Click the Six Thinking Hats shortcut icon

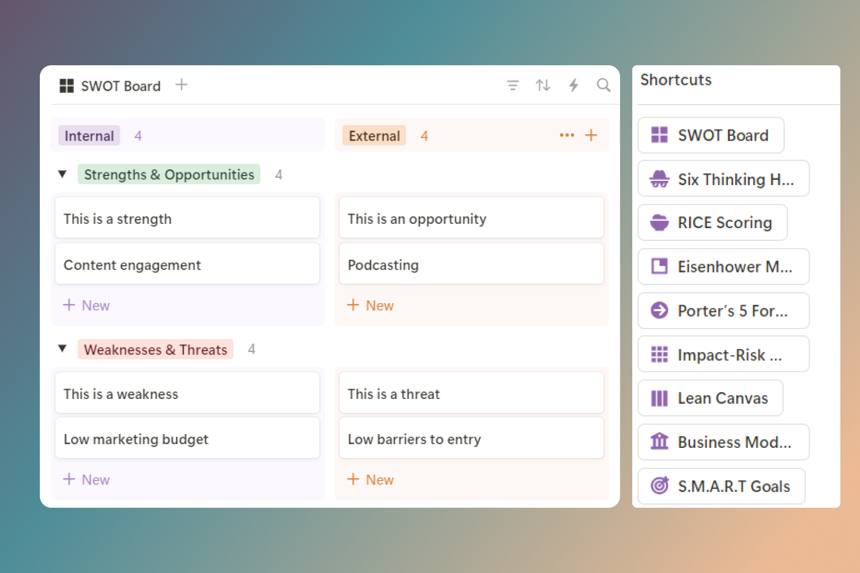pos(659,179)
